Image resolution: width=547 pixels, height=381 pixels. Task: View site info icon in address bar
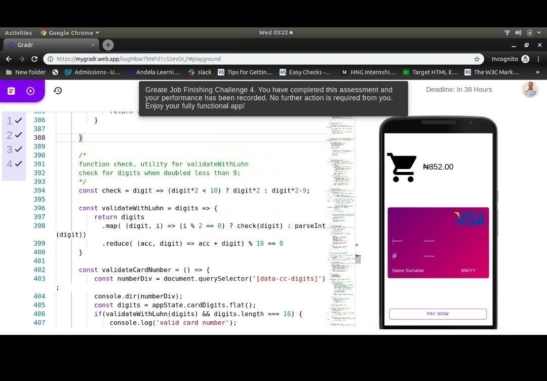(x=50, y=59)
